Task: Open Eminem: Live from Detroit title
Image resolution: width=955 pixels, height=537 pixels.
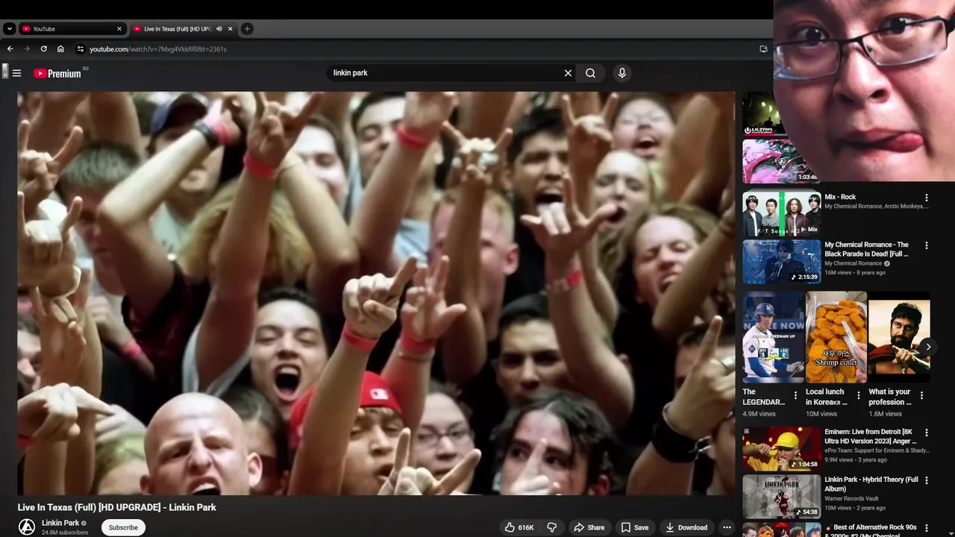Action: point(871,436)
